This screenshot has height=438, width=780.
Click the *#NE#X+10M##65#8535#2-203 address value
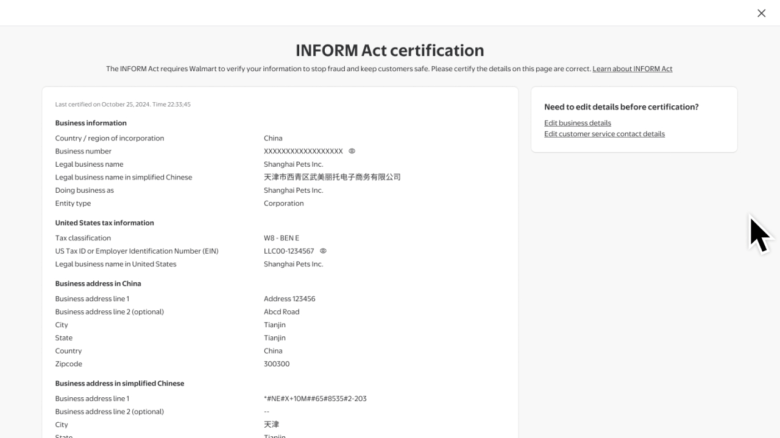pyautogui.click(x=315, y=398)
